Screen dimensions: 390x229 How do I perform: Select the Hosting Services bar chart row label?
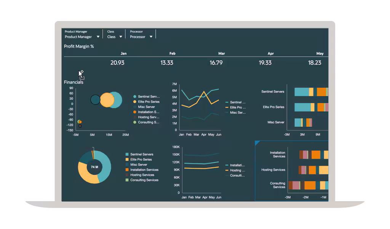tap(273, 170)
